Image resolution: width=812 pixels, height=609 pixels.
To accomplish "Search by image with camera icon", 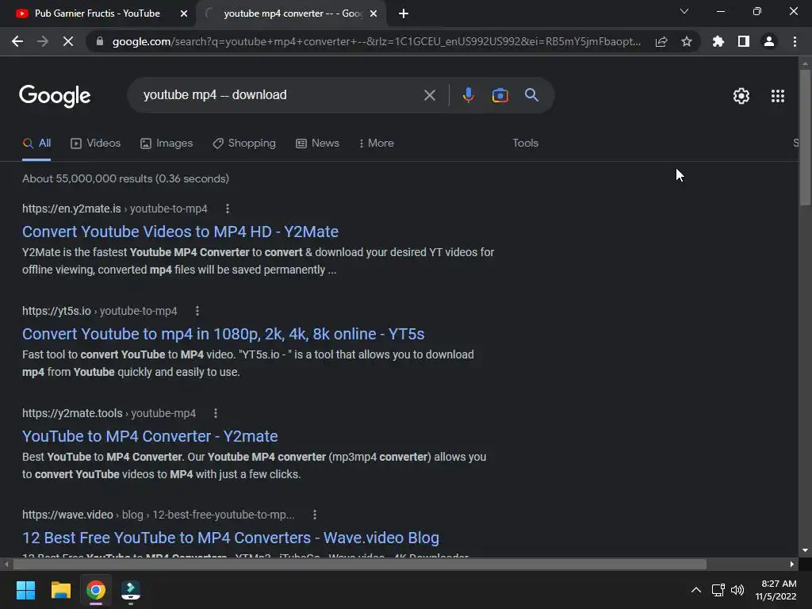I will tap(500, 95).
